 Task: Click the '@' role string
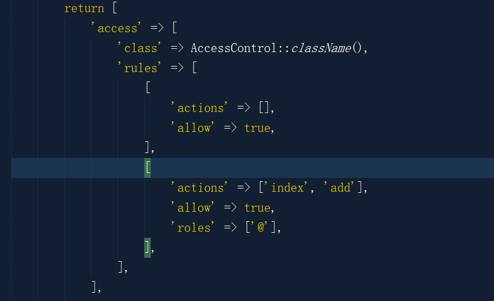click(259, 228)
